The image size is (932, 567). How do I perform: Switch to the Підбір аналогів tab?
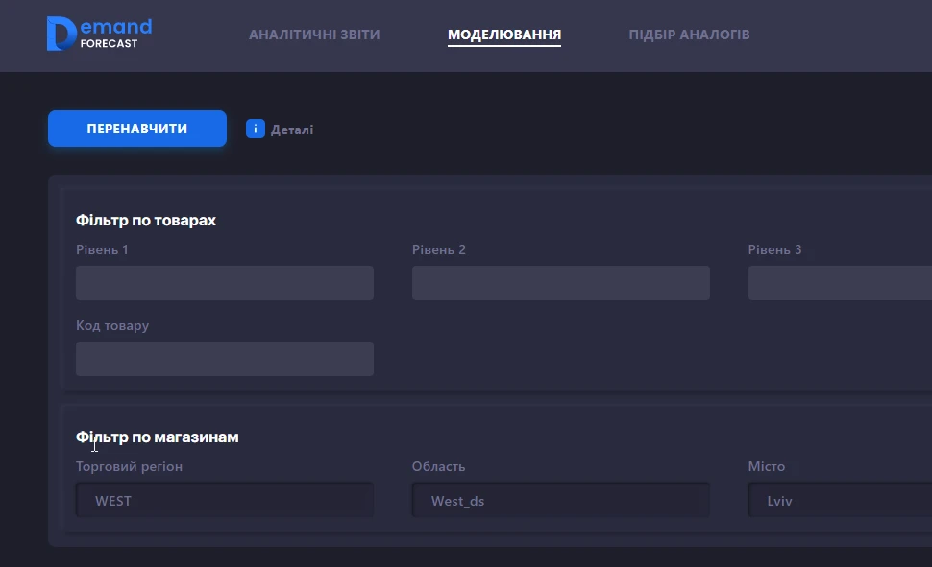tap(689, 35)
